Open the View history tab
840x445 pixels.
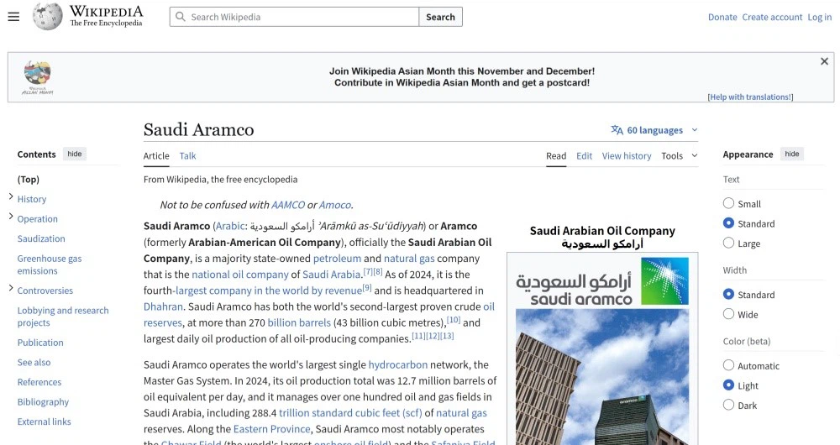627,156
